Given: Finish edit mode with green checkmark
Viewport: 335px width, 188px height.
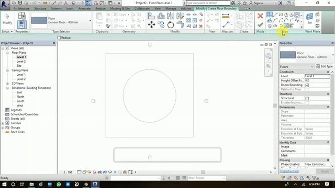Looking at the screenshot, I should pyautogui.click(x=260, y=25).
